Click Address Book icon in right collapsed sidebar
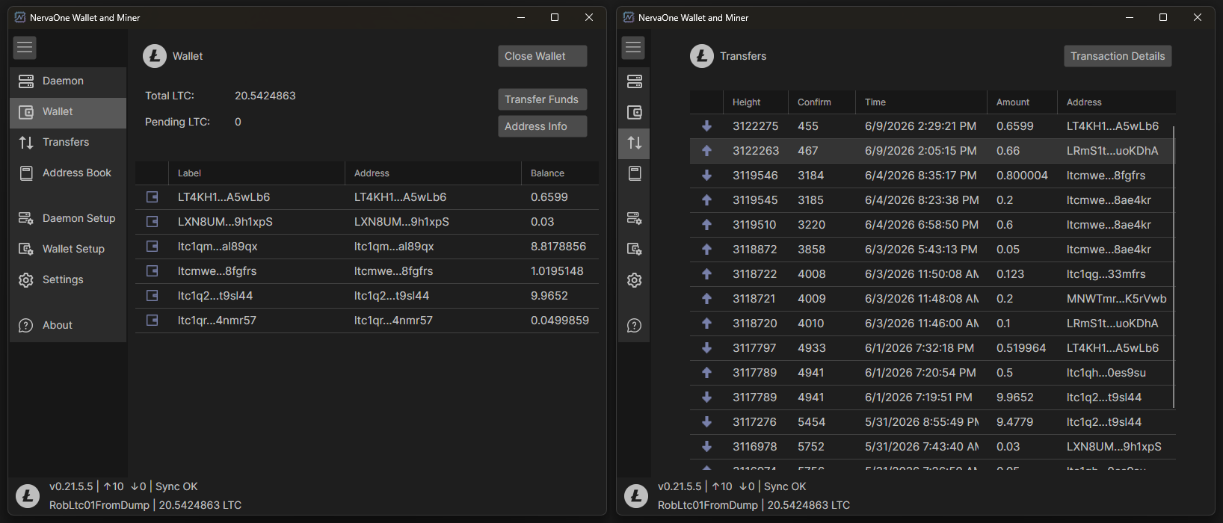Screen dimensions: 1223x523 (x=634, y=173)
